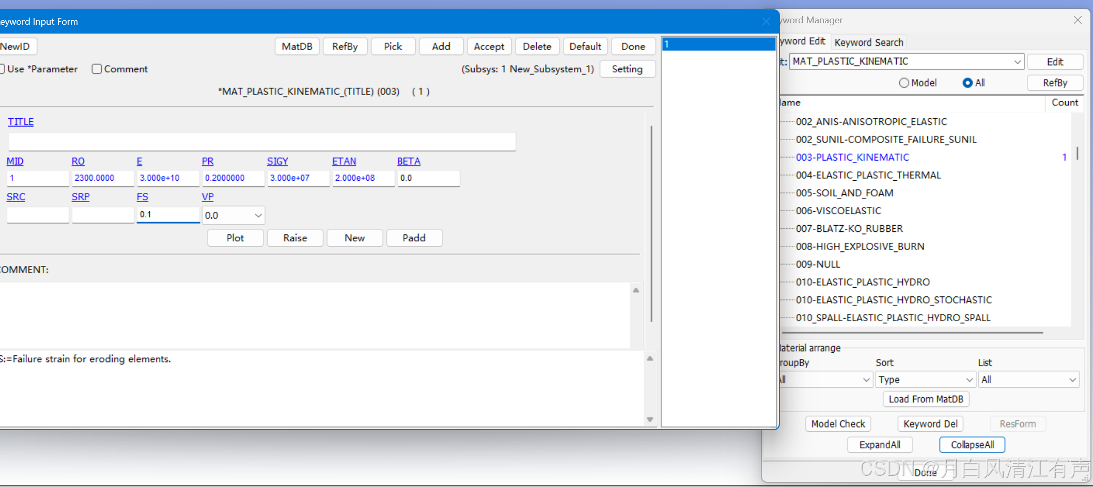The height and width of the screenshot is (487, 1093).
Task: Open the MAT_PLASTIC_KINEMATIC keyword dropdown
Action: pyautogui.click(x=907, y=61)
